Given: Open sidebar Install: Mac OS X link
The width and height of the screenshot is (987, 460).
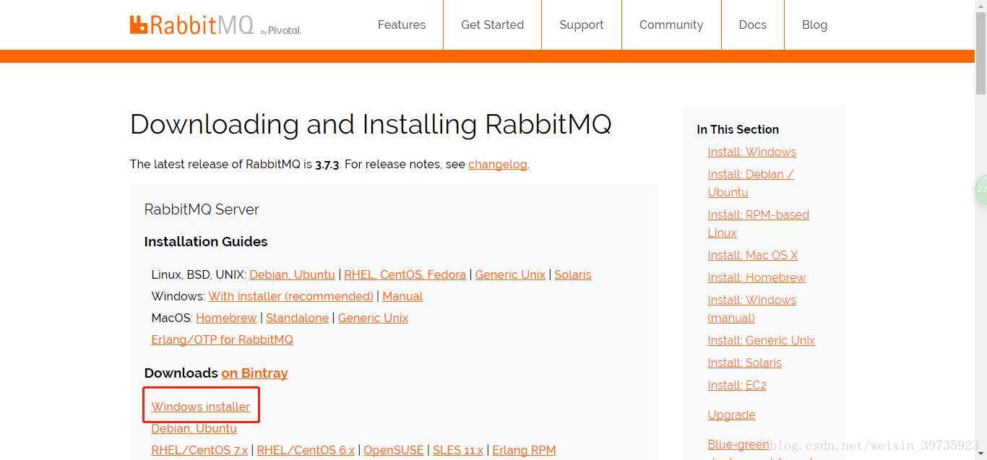Looking at the screenshot, I should (x=752, y=255).
